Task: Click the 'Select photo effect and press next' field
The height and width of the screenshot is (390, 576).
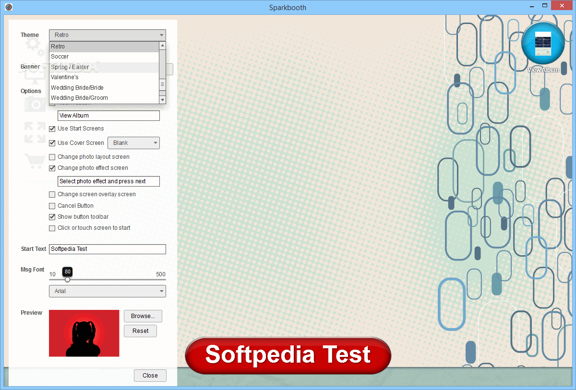Action: [108, 181]
